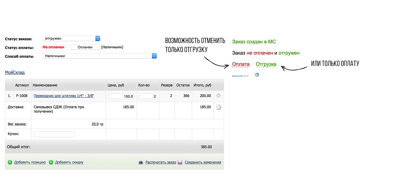Open the МойСклад link above the table
The width and height of the screenshot is (393, 185).
15,72
